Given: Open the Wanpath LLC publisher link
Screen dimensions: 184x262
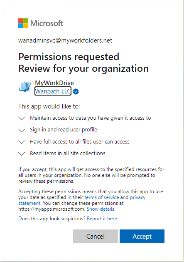Looking at the screenshot, I should click(x=53, y=91).
